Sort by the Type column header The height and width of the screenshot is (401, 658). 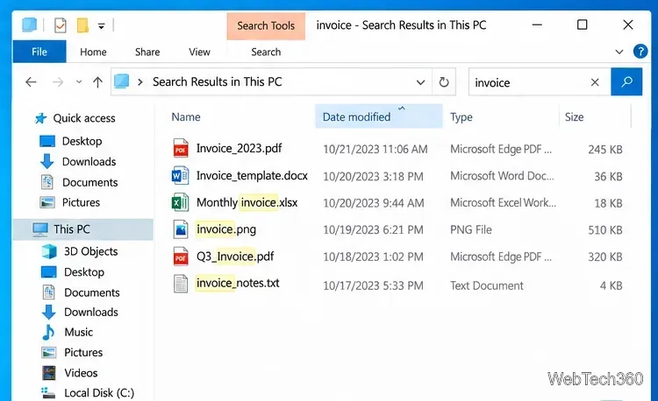click(461, 117)
